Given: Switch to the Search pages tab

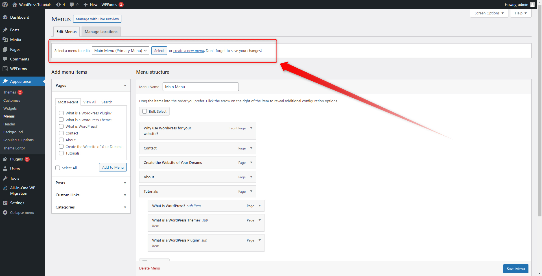Looking at the screenshot, I should click(107, 102).
